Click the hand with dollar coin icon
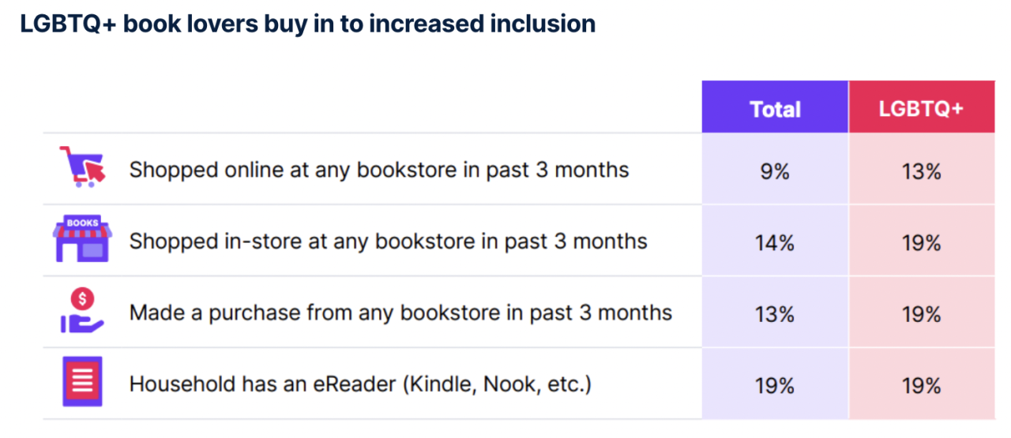This screenshot has width=1011, height=438. click(x=82, y=310)
